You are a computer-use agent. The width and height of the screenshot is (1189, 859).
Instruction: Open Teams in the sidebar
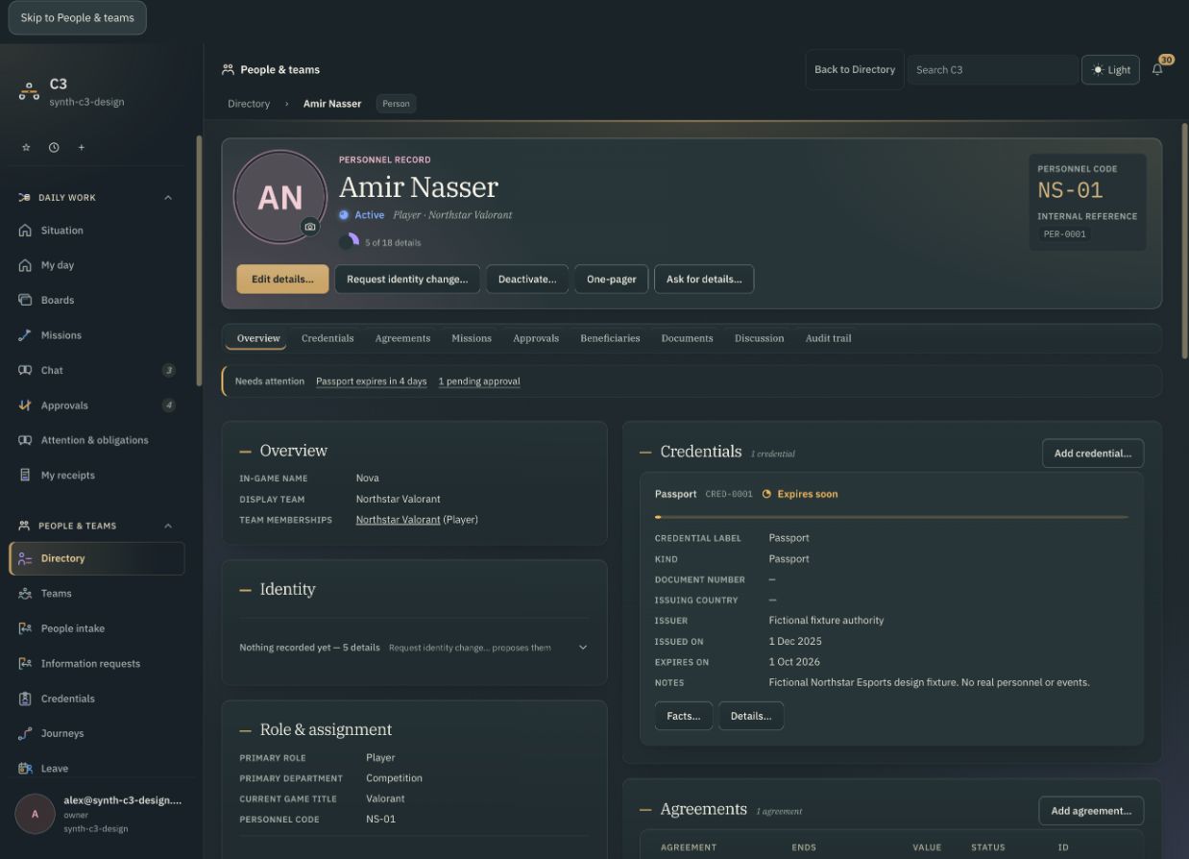[x=96, y=593]
